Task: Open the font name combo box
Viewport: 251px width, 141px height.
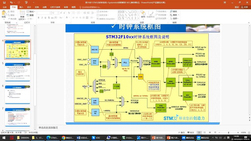Action: [44, 13]
